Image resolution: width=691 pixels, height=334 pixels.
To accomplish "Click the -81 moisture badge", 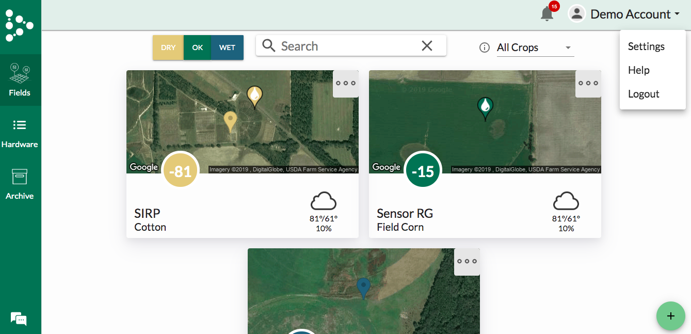I will 181,170.
